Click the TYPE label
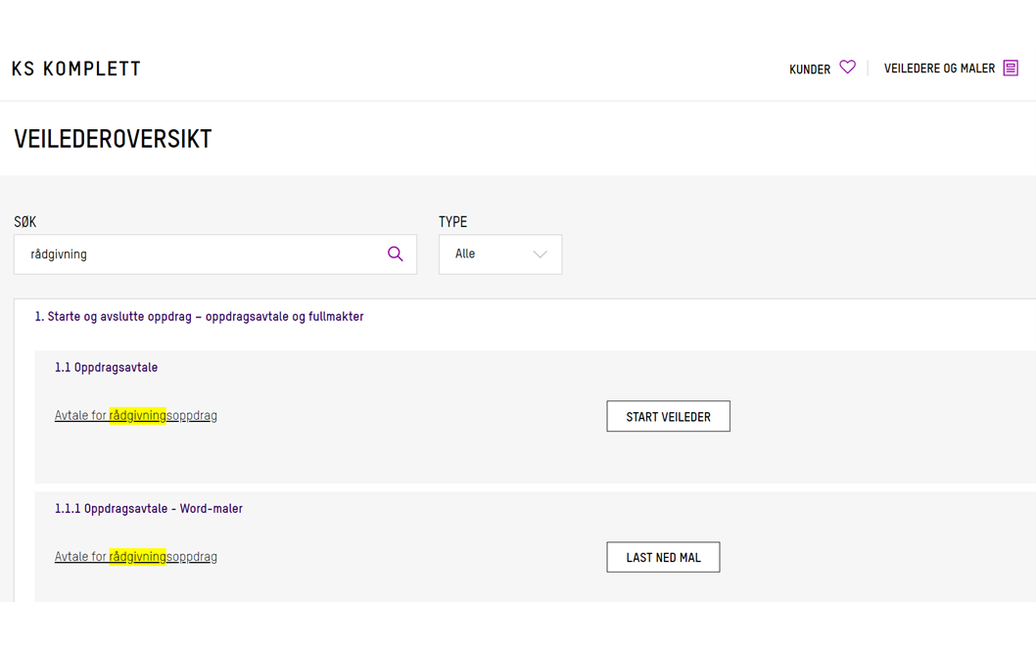The image size is (1036, 647). coord(452,222)
